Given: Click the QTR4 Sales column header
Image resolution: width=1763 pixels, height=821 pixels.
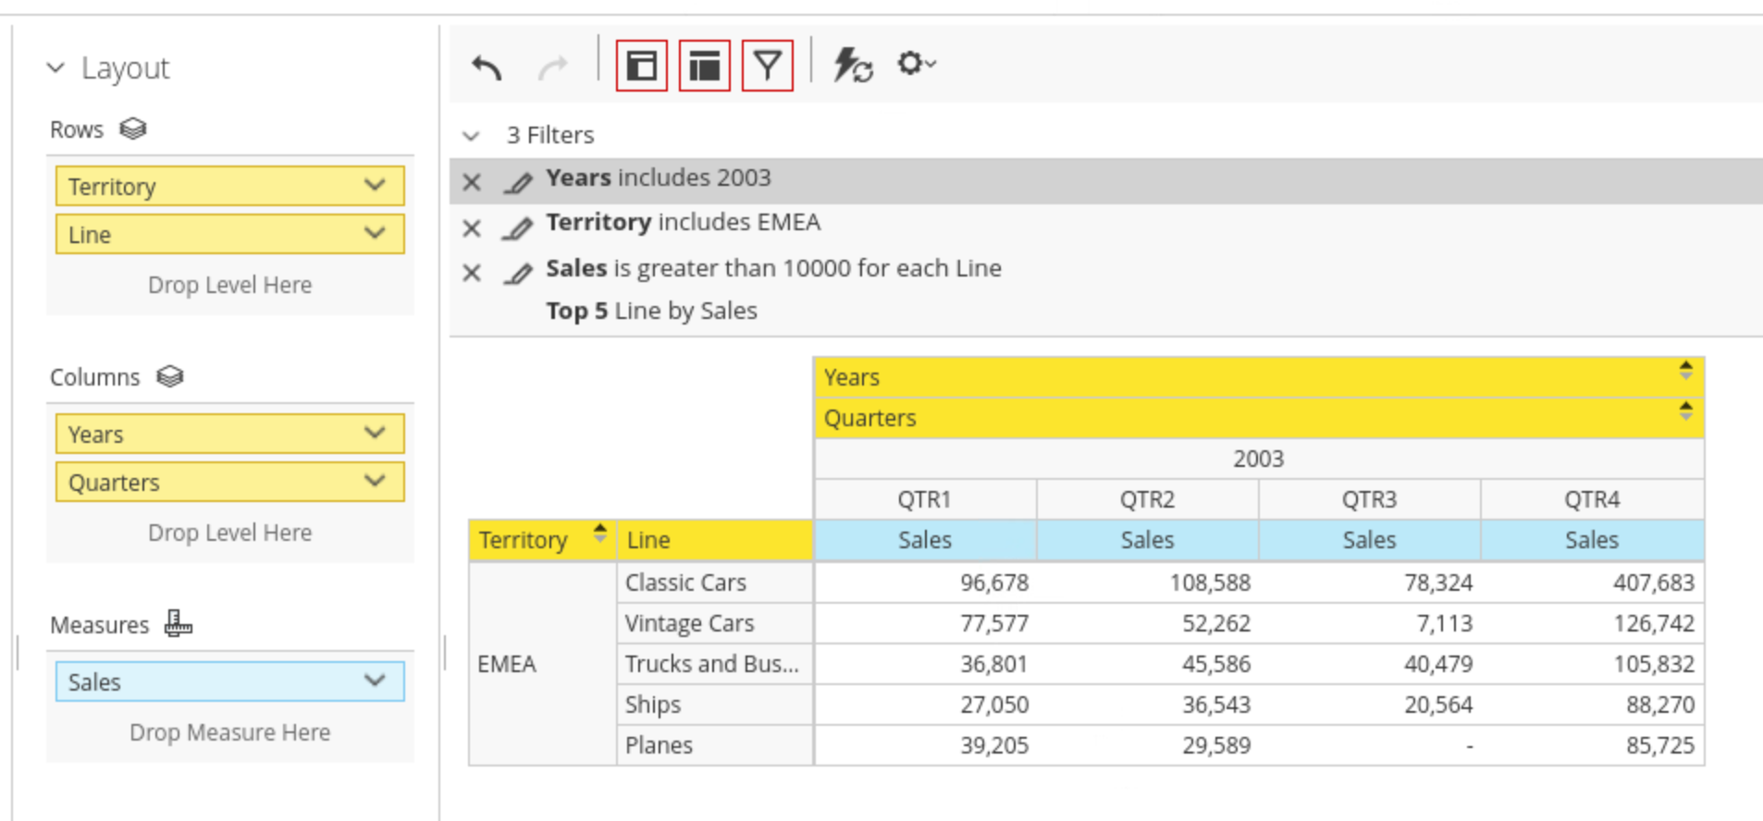Looking at the screenshot, I should point(1591,540).
